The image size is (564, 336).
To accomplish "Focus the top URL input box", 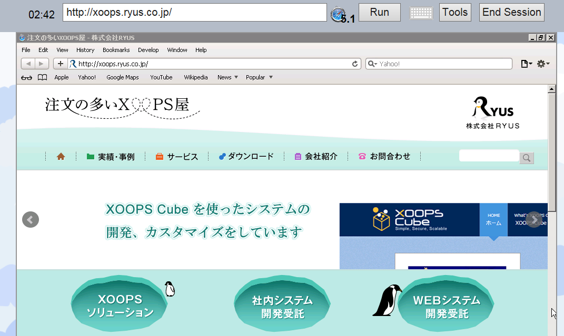I will (195, 13).
